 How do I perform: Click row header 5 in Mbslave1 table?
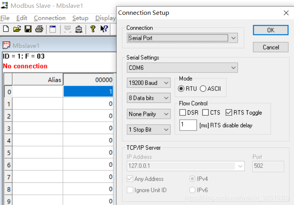pyautogui.click(x=9, y=152)
